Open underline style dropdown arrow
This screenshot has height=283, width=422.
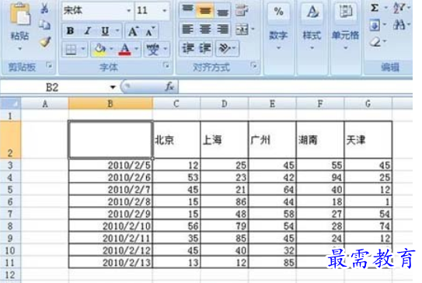click(x=117, y=30)
